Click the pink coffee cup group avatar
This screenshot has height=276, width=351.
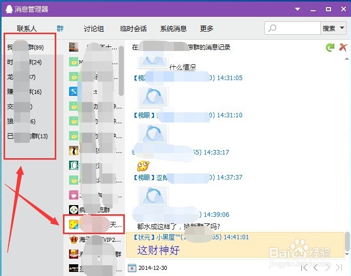click(x=74, y=195)
